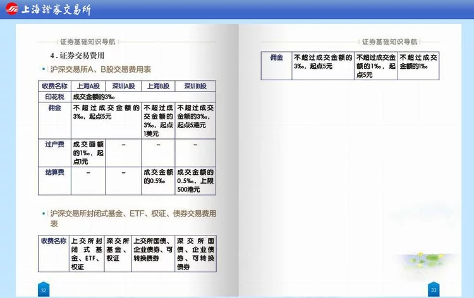Select the 证券基础知识导航 header on page 33
The width and height of the screenshot is (474, 298).
pos(390,42)
